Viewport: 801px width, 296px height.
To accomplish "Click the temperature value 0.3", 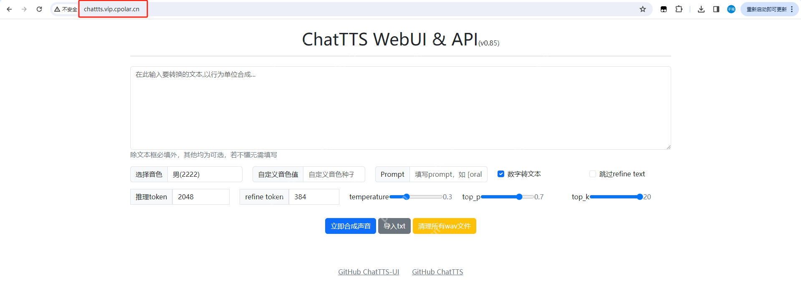I will 447,197.
